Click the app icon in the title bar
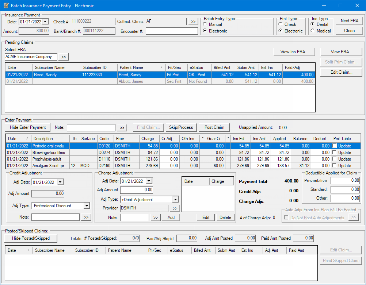Screen dimensions: 366x285 6,6
